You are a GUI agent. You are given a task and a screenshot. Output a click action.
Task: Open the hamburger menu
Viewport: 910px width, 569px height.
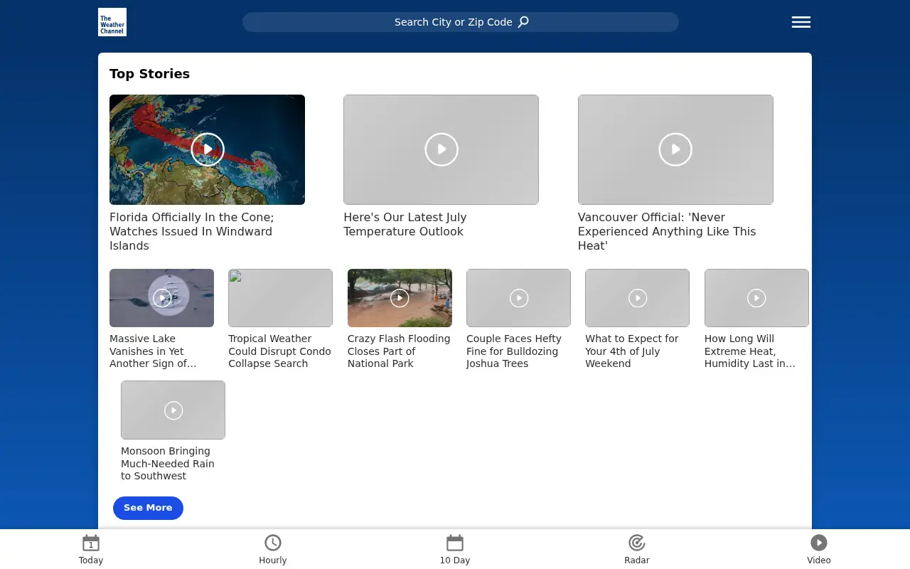click(x=801, y=22)
